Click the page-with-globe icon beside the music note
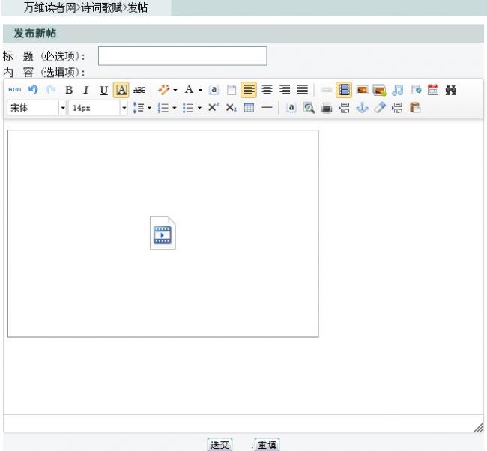 click(416, 90)
